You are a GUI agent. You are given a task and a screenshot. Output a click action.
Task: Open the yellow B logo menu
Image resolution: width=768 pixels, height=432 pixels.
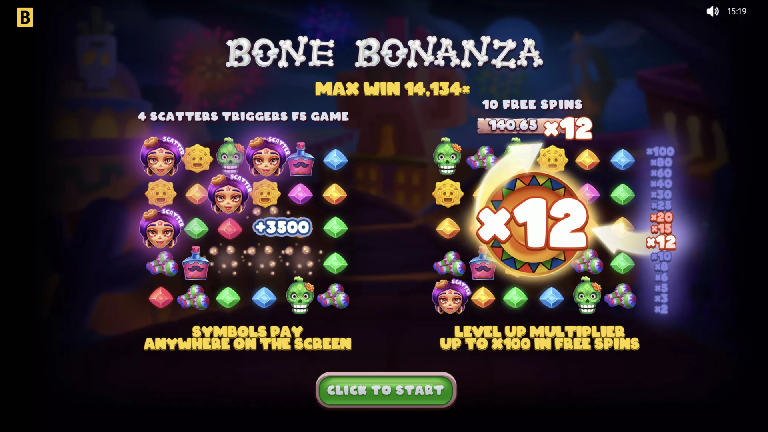(x=25, y=18)
